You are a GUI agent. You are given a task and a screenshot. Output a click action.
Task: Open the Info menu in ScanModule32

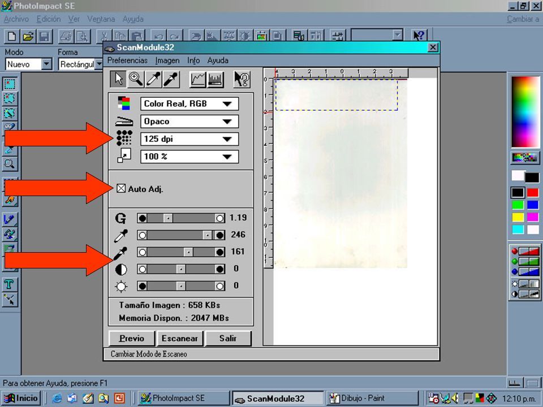(193, 60)
